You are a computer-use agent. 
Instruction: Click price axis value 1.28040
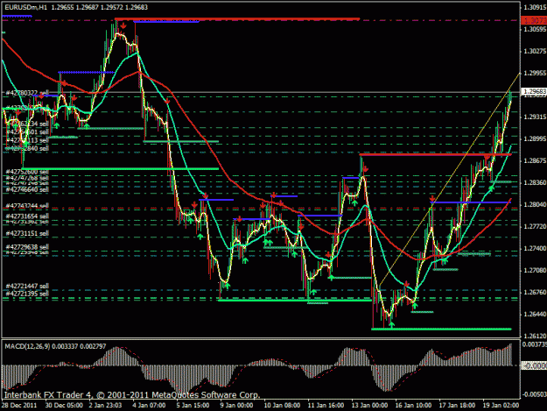pyautogui.click(x=535, y=205)
